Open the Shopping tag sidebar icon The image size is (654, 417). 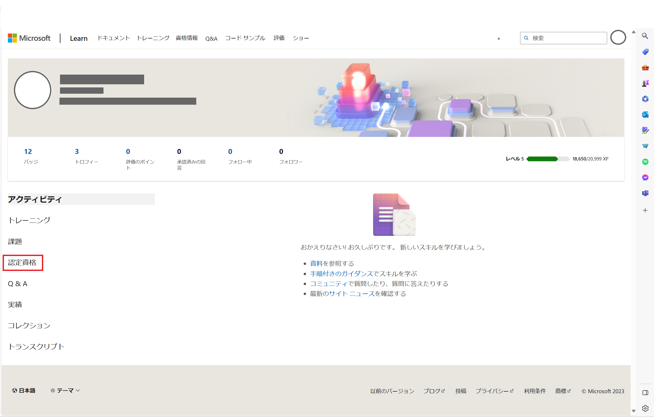pyautogui.click(x=645, y=52)
